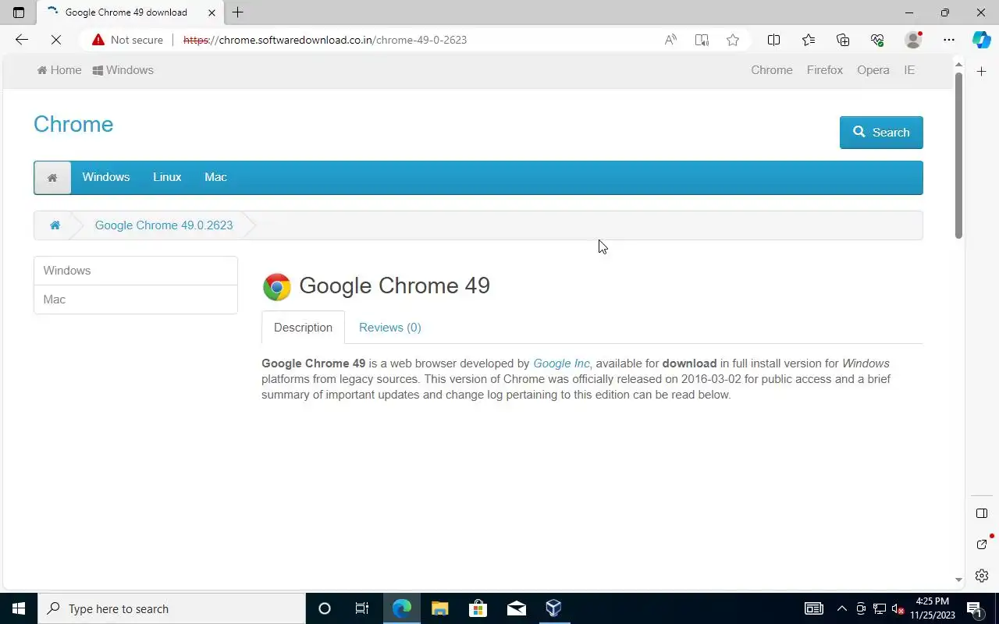This screenshot has width=999, height=624.
Task: Click the blue Search button
Action: [881, 133]
